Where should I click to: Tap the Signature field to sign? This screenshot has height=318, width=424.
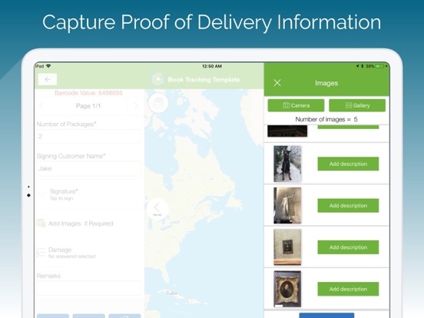click(88, 194)
